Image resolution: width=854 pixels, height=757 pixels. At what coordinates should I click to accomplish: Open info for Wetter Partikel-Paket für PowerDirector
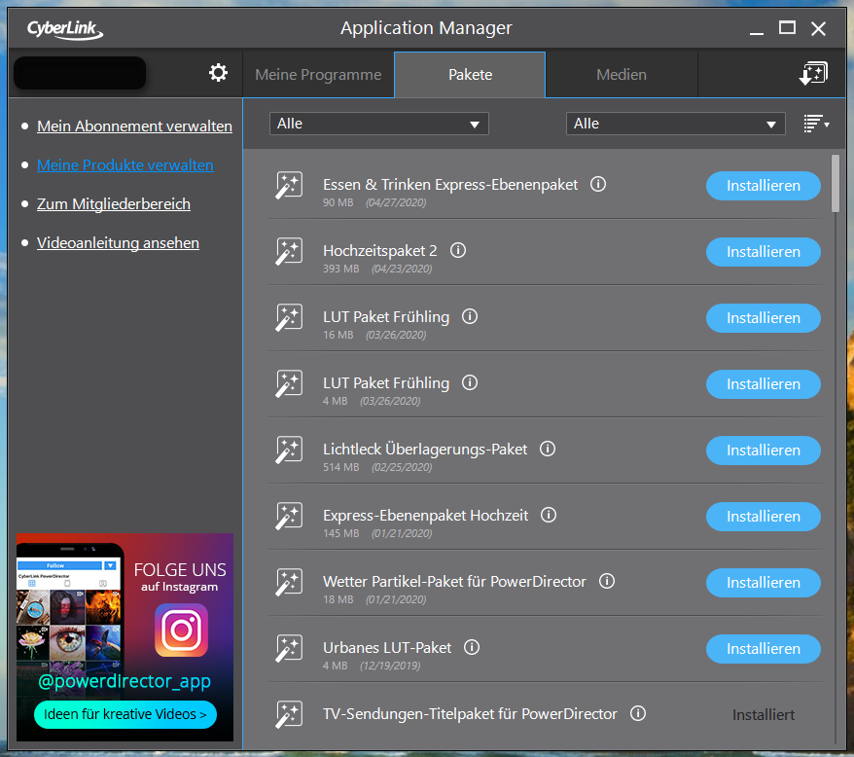click(x=607, y=581)
